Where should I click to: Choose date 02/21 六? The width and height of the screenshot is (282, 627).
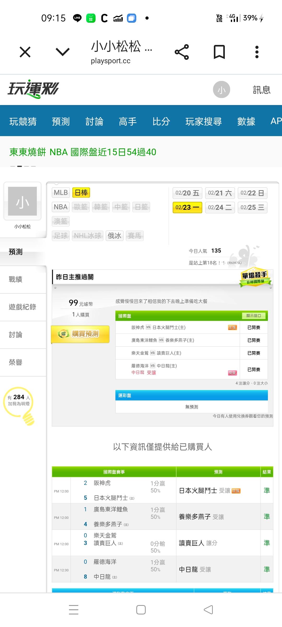[x=220, y=193]
